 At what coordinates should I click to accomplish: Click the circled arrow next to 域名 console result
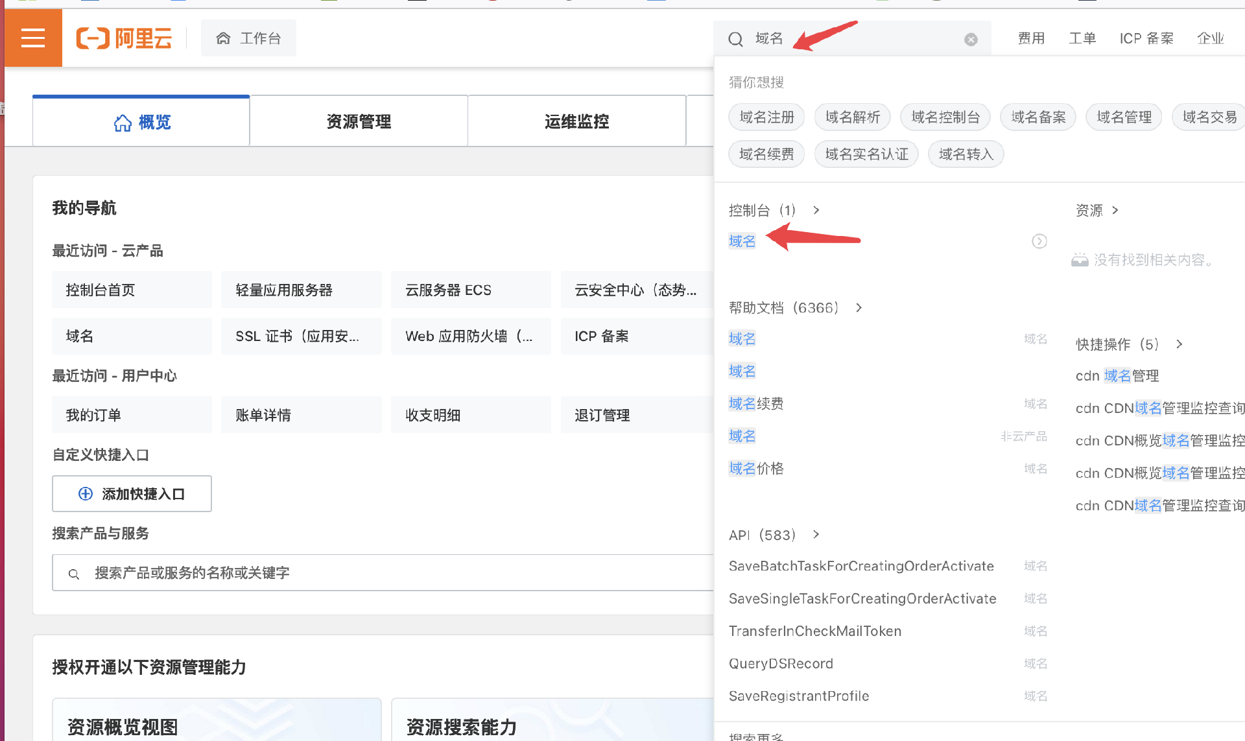(1039, 241)
